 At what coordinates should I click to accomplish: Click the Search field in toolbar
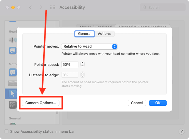(163, 8)
